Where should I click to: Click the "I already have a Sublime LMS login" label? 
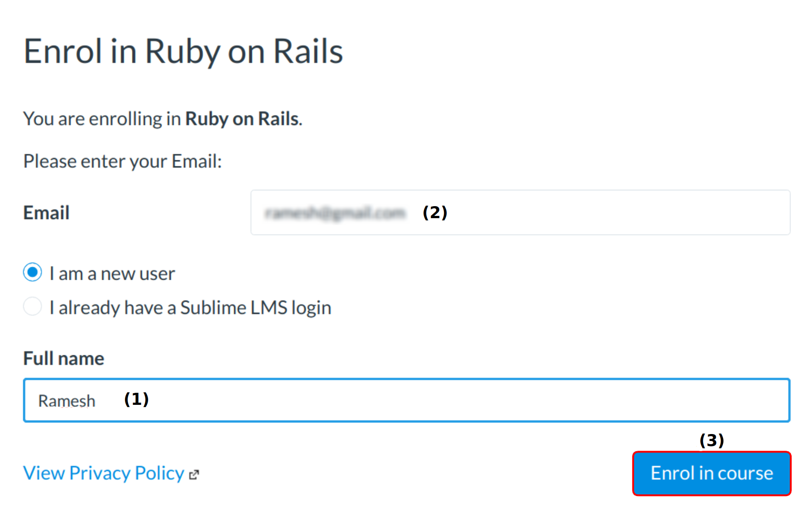[190, 308]
